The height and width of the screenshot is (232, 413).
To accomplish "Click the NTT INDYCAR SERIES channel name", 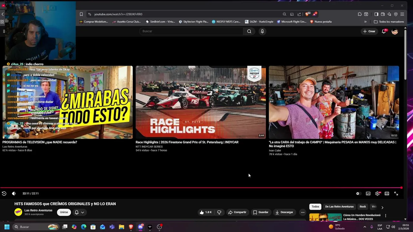I will (x=149, y=147).
